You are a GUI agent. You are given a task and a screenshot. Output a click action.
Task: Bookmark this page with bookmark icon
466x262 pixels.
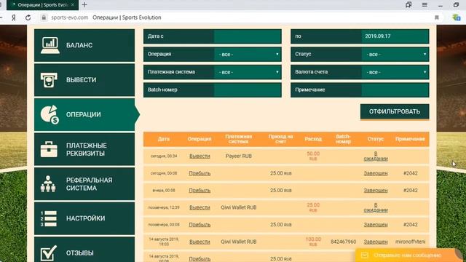coord(437,17)
